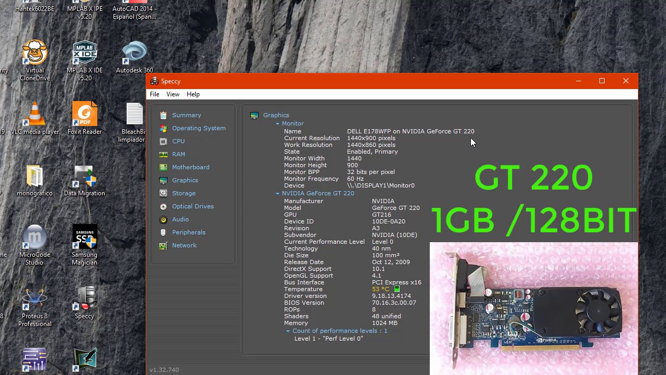Click the green temperature indicator box
This screenshot has width=666, height=375.
397,289
